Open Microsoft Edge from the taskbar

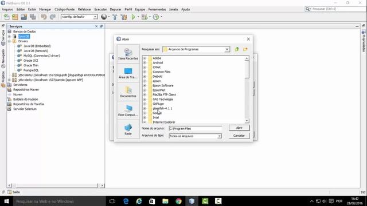pyautogui.click(x=126, y=201)
